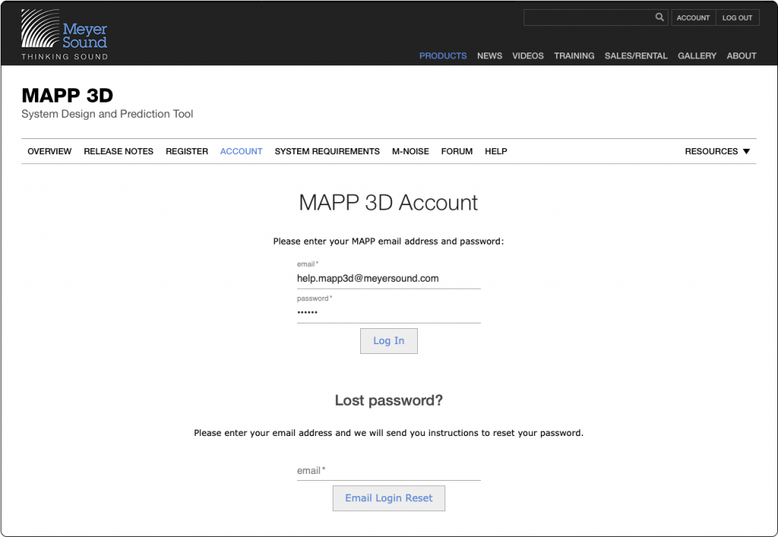Open the Sales/Rental page
The image size is (778, 537).
click(636, 55)
